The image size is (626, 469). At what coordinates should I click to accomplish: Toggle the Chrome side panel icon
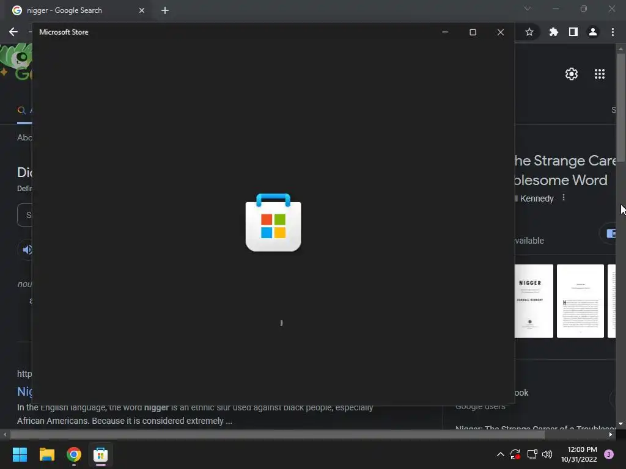[573, 32]
